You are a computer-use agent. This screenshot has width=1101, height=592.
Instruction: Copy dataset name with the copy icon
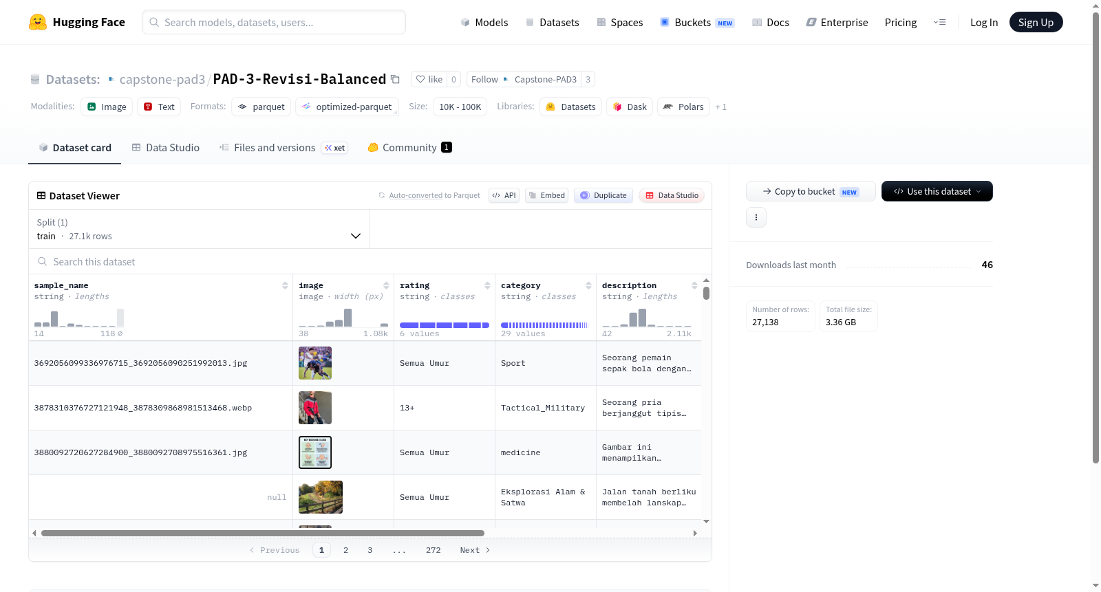pos(395,79)
